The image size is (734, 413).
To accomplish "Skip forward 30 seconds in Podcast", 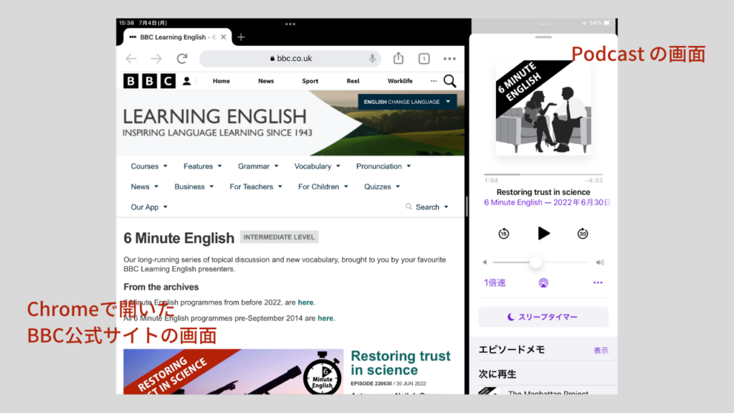I will [x=583, y=233].
